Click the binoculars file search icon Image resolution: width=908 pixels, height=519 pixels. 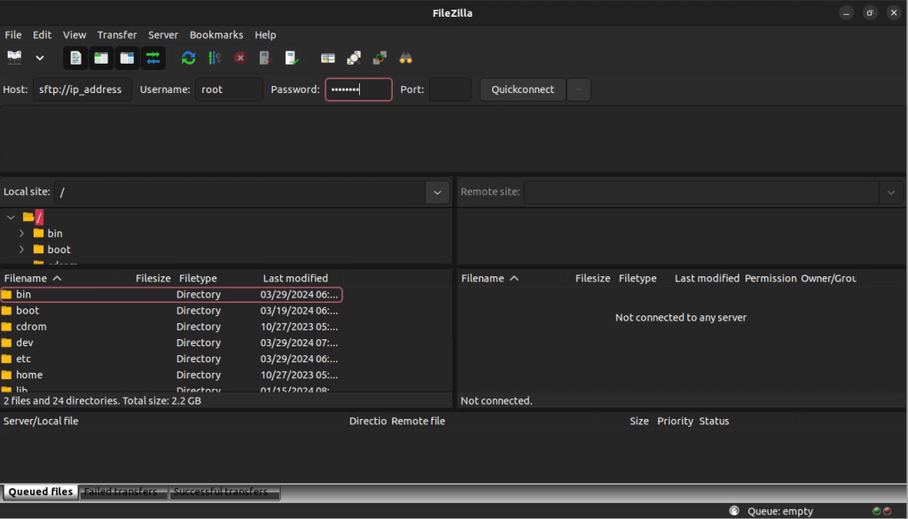pos(406,58)
